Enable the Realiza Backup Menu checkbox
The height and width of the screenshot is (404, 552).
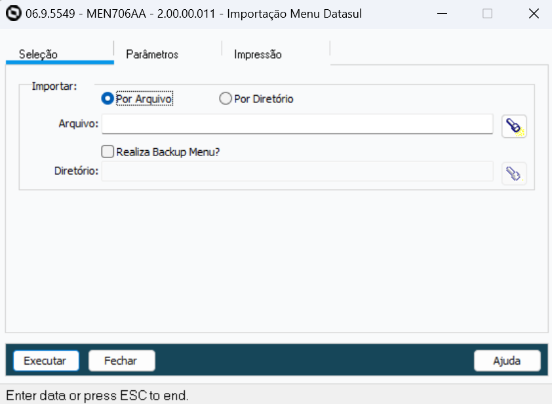(107, 151)
